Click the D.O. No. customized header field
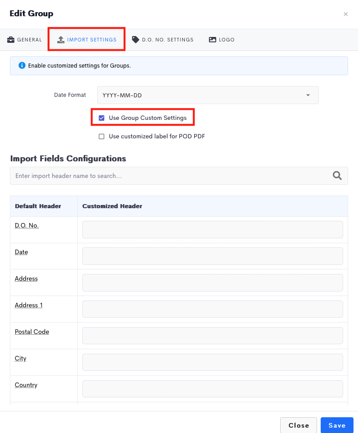 tap(212, 229)
